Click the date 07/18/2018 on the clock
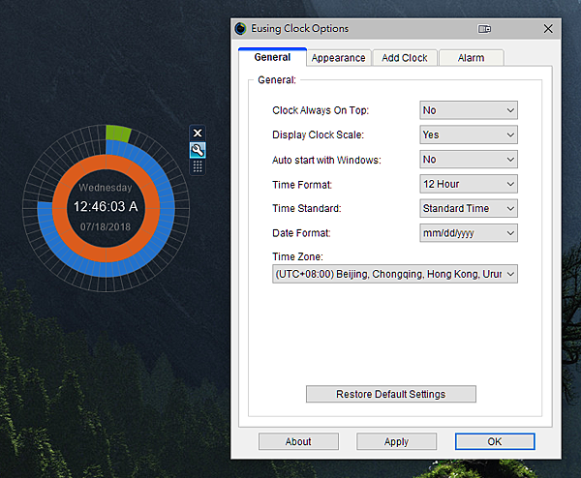The width and height of the screenshot is (581, 478). pyautogui.click(x=106, y=226)
